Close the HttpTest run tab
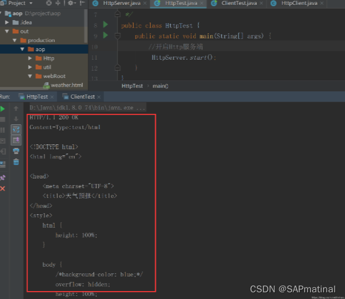The image size is (345, 299). [52, 97]
